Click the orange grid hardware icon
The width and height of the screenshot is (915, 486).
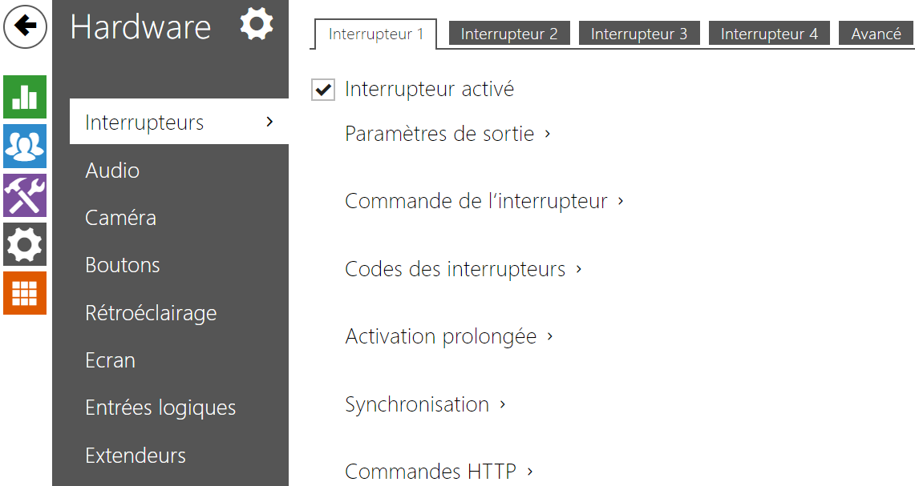(25, 293)
